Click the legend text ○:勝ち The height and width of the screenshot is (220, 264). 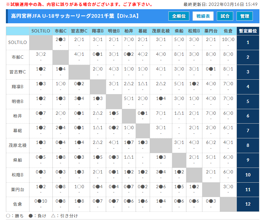click(15, 216)
